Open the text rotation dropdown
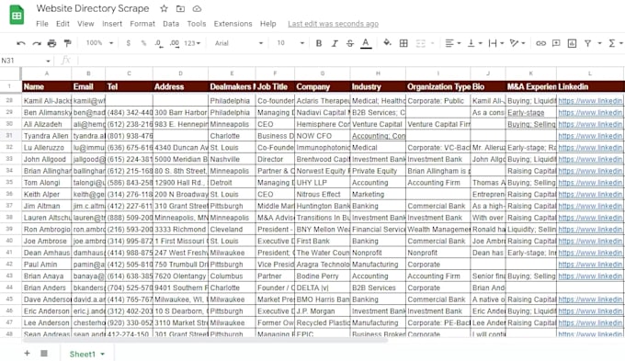 (x=517, y=43)
